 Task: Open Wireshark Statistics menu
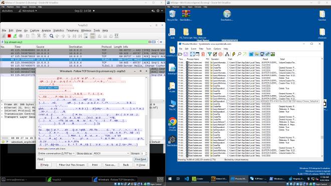coord(59,31)
